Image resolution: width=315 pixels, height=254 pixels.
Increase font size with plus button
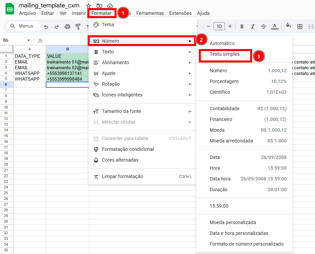coord(230,26)
